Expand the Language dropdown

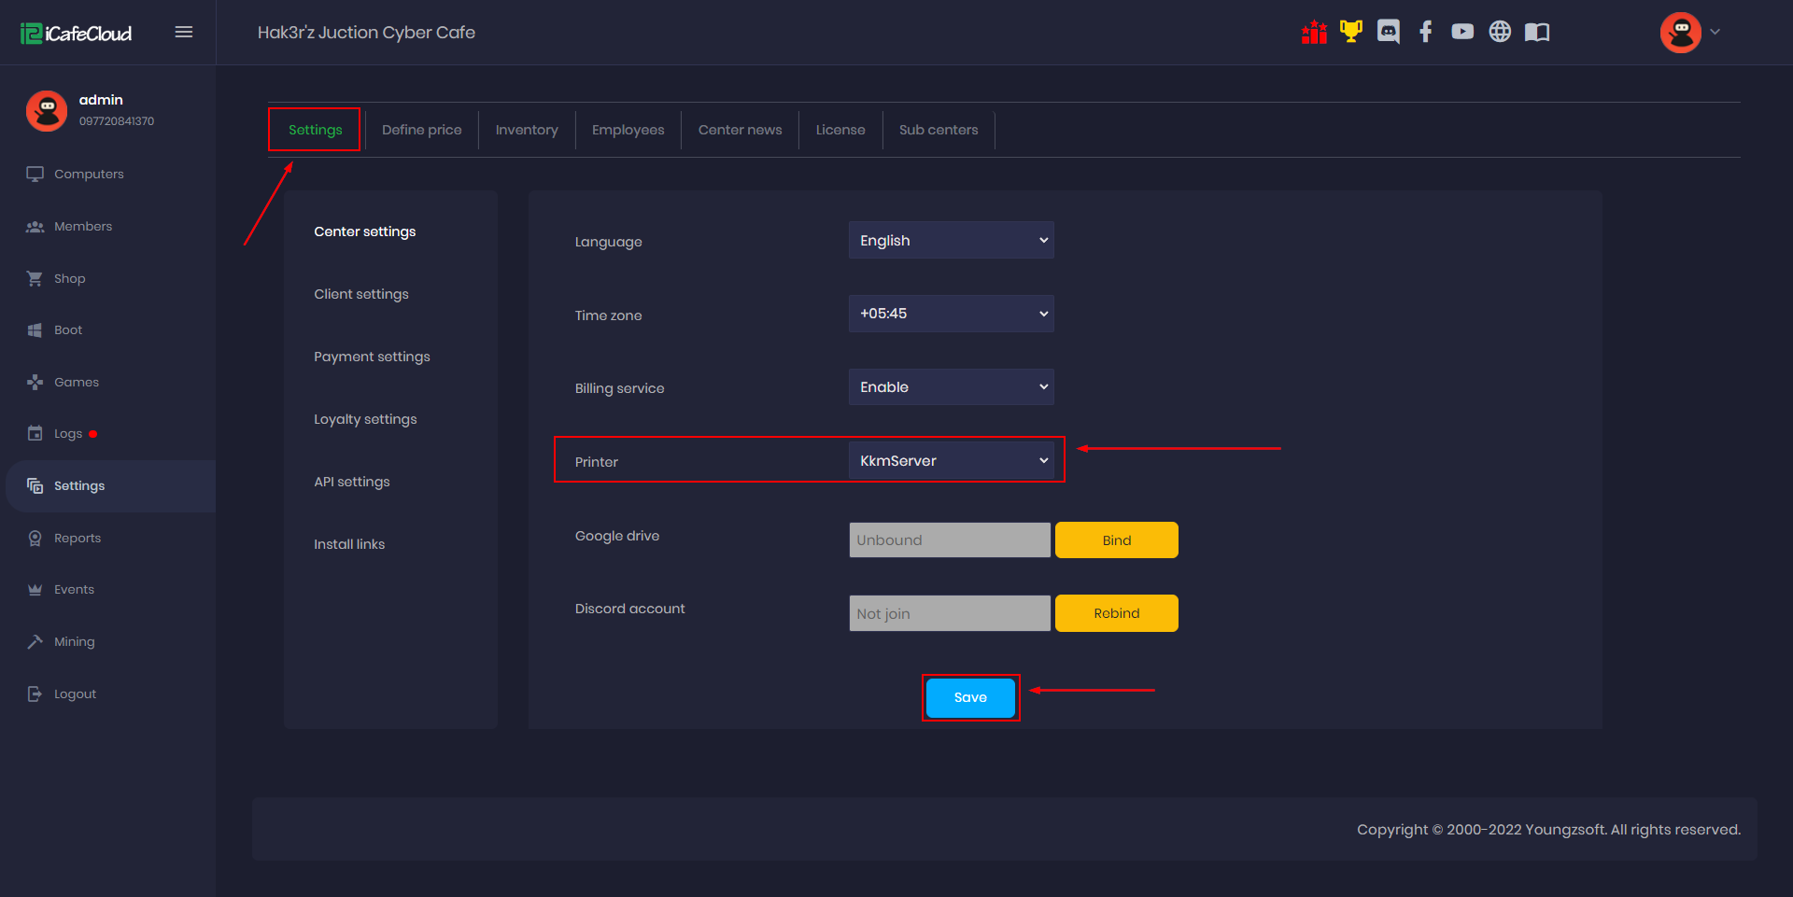click(951, 241)
